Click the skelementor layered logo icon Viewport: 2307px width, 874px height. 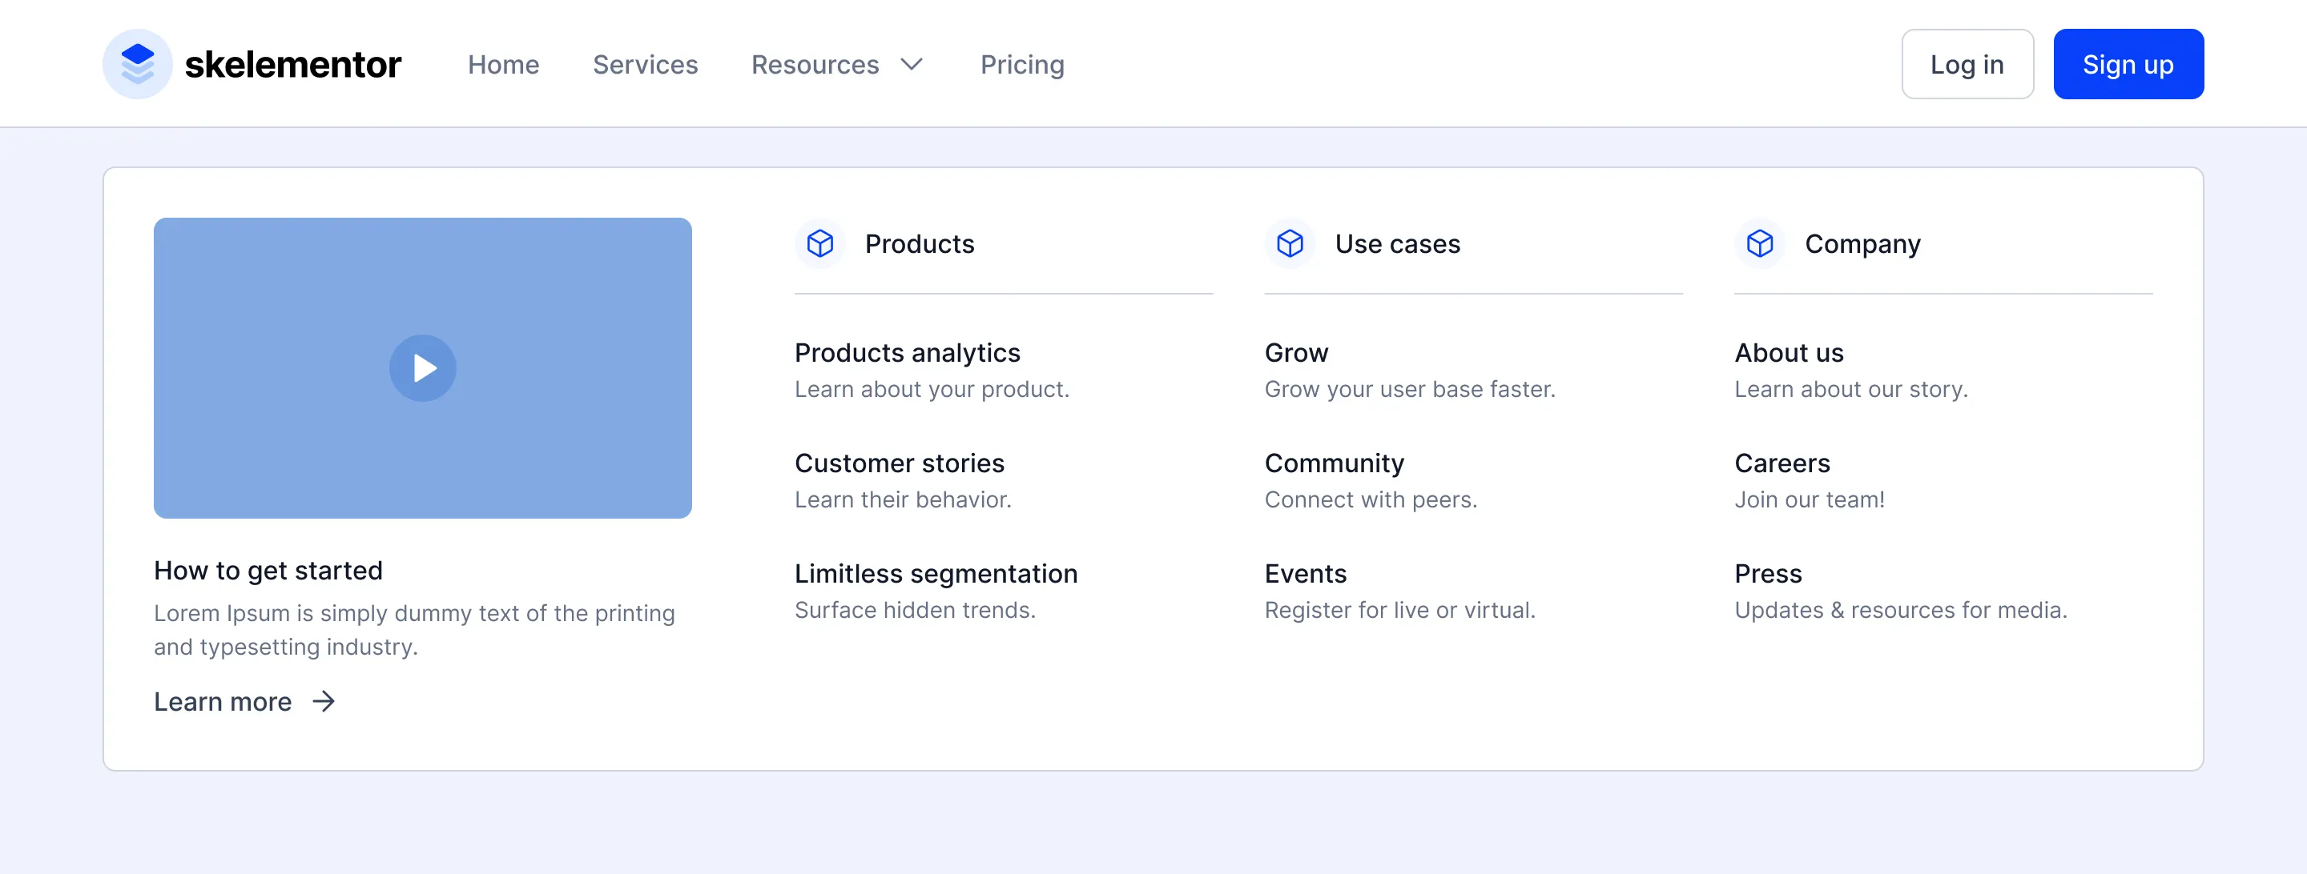137,64
